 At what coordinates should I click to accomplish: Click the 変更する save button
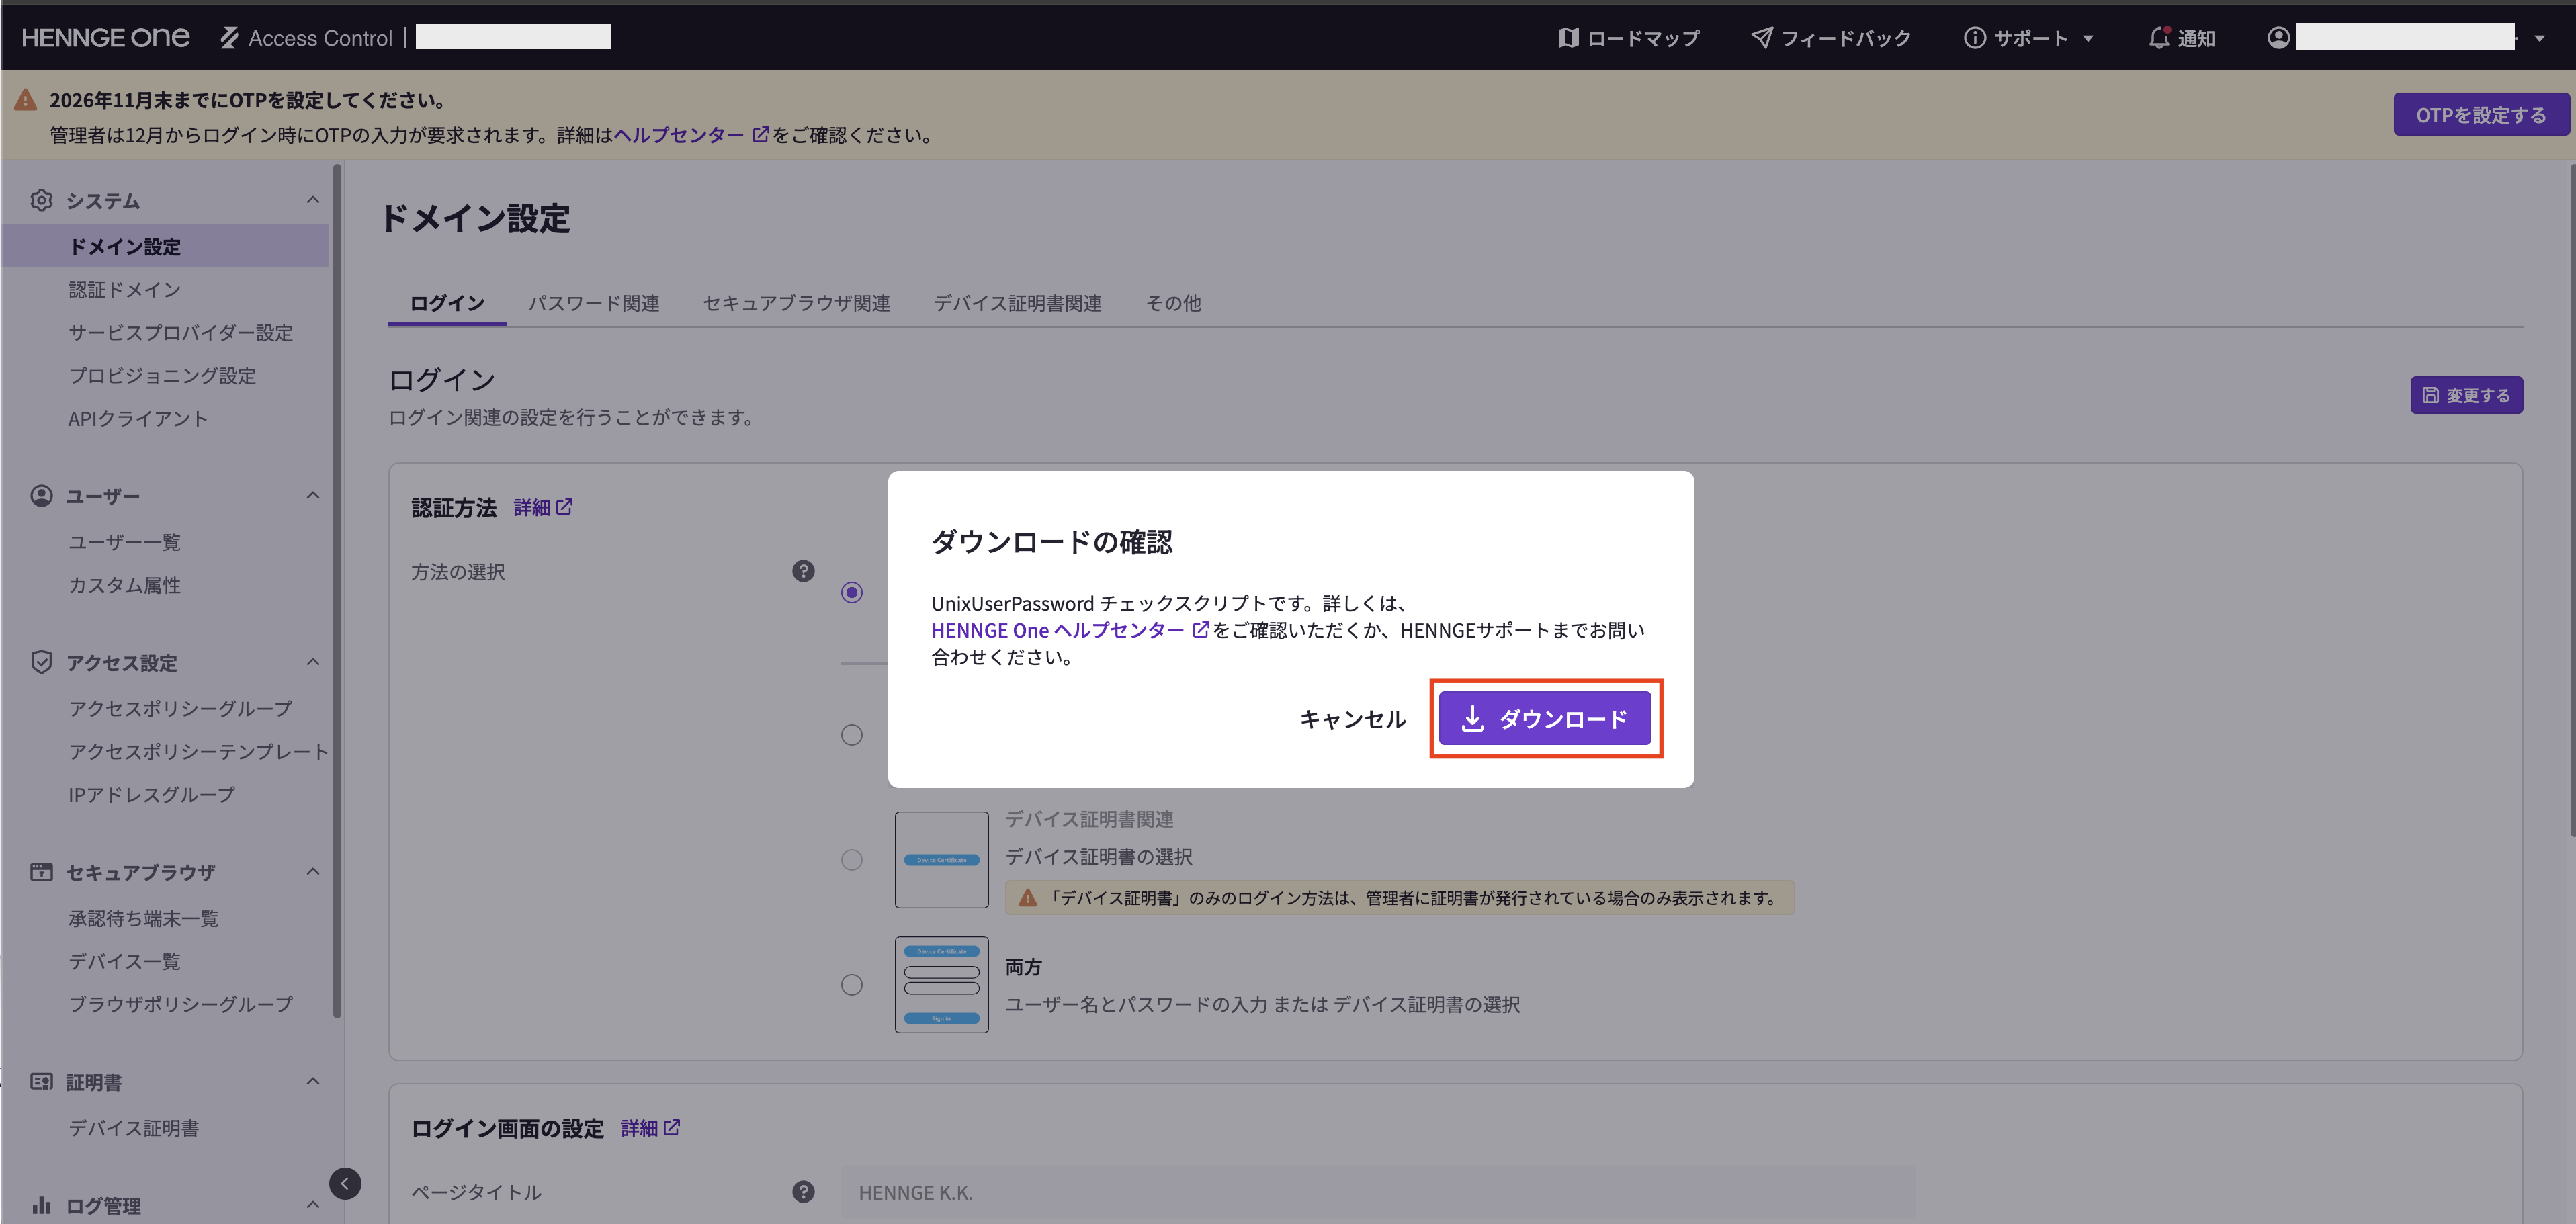[2466, 395]
